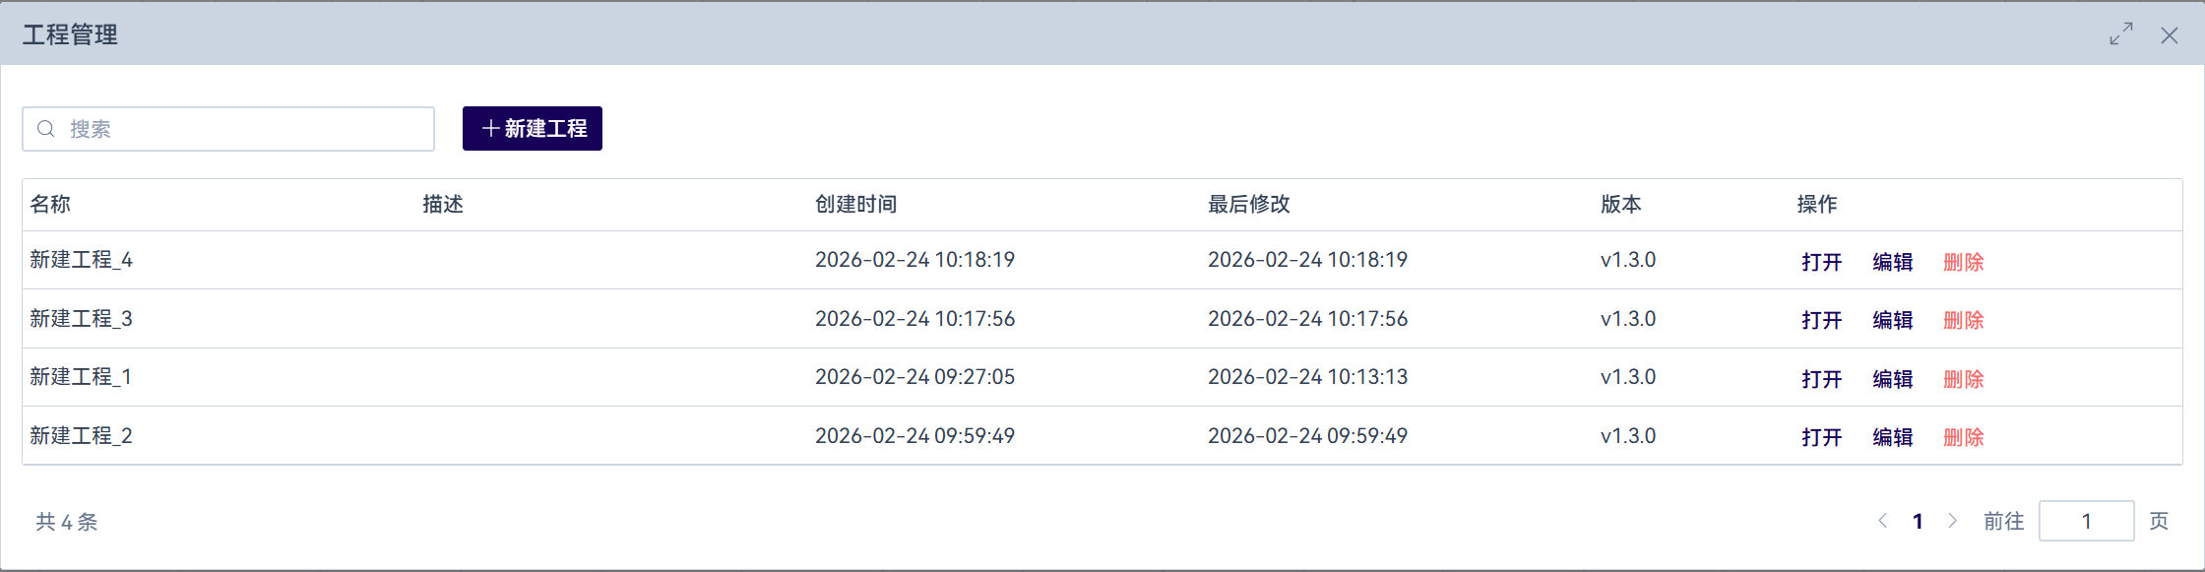Go to previous page arrow
Viewport: 2205px width, 572px height.
tap(1882, 521)
